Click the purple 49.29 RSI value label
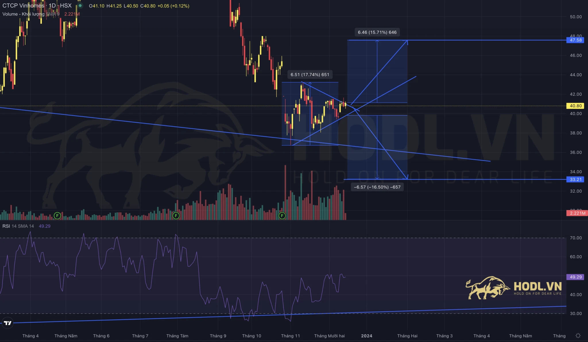 tap(575, 277)
